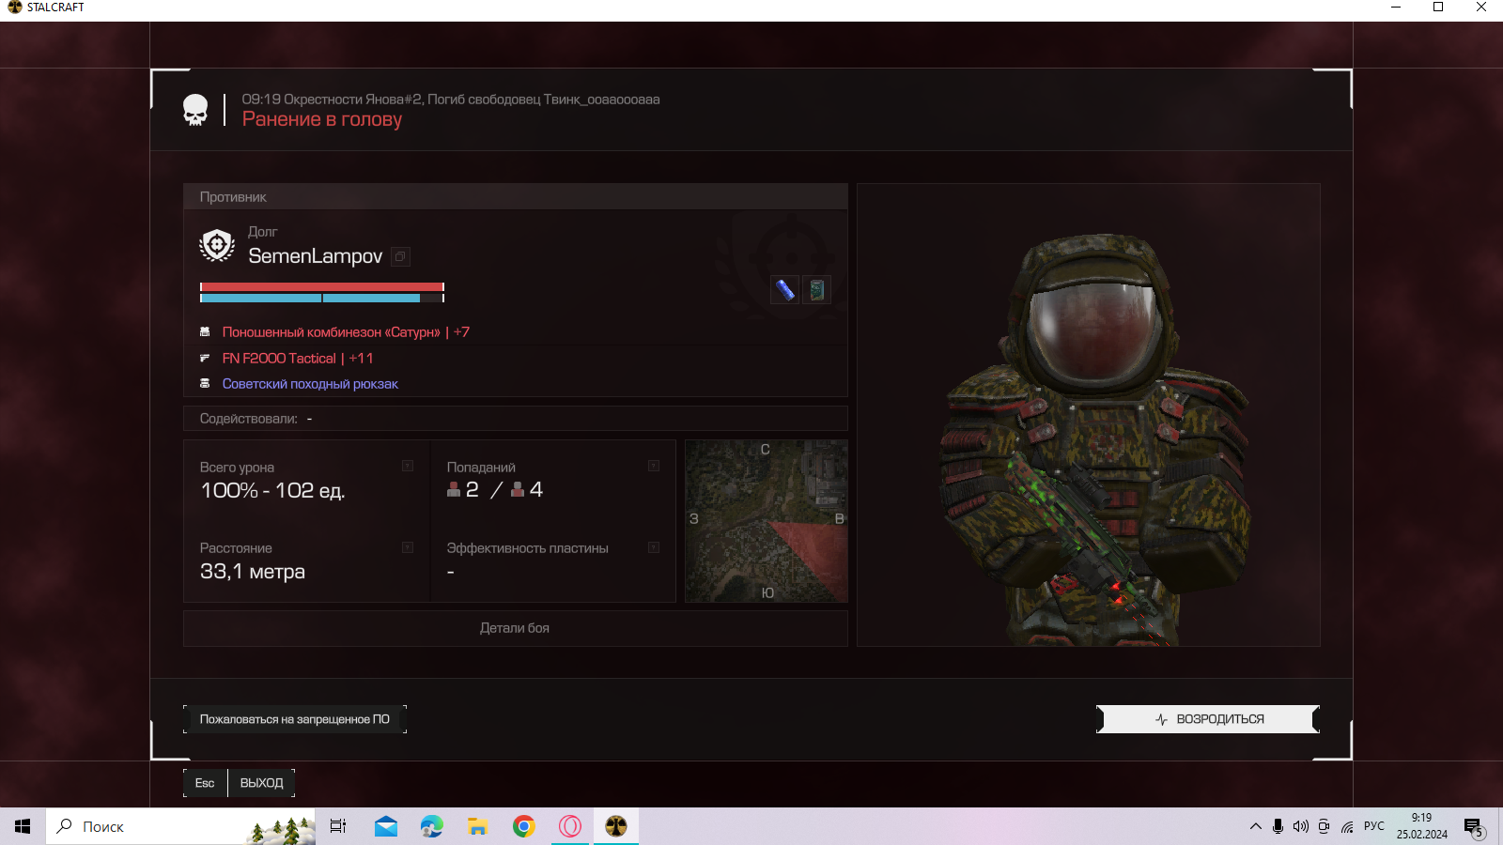Click the ВОЗРОДИТЬСЯ respawn button

1208,719
